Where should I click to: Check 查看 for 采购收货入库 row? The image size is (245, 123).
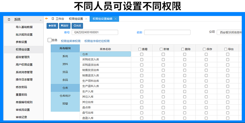[141, 60]
